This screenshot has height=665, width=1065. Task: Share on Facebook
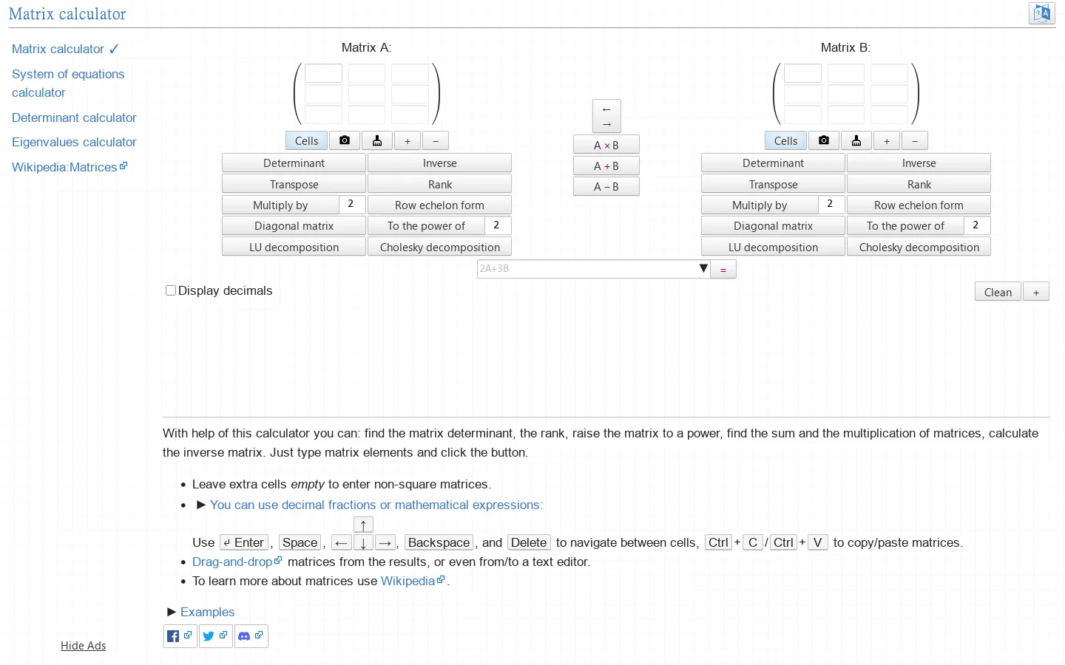click(180, 636)
